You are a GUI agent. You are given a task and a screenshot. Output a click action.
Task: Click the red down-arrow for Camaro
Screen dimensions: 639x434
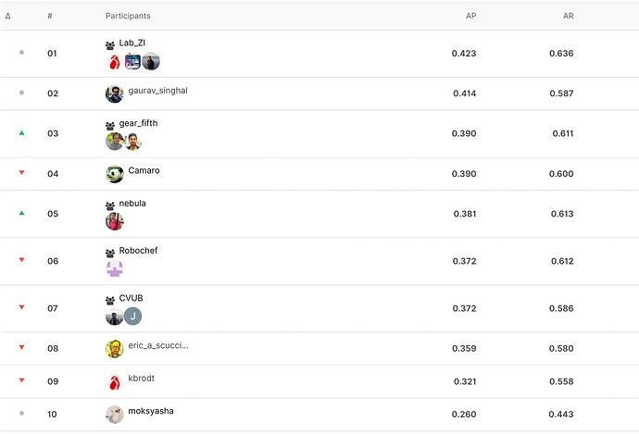[x=21, y=173]
